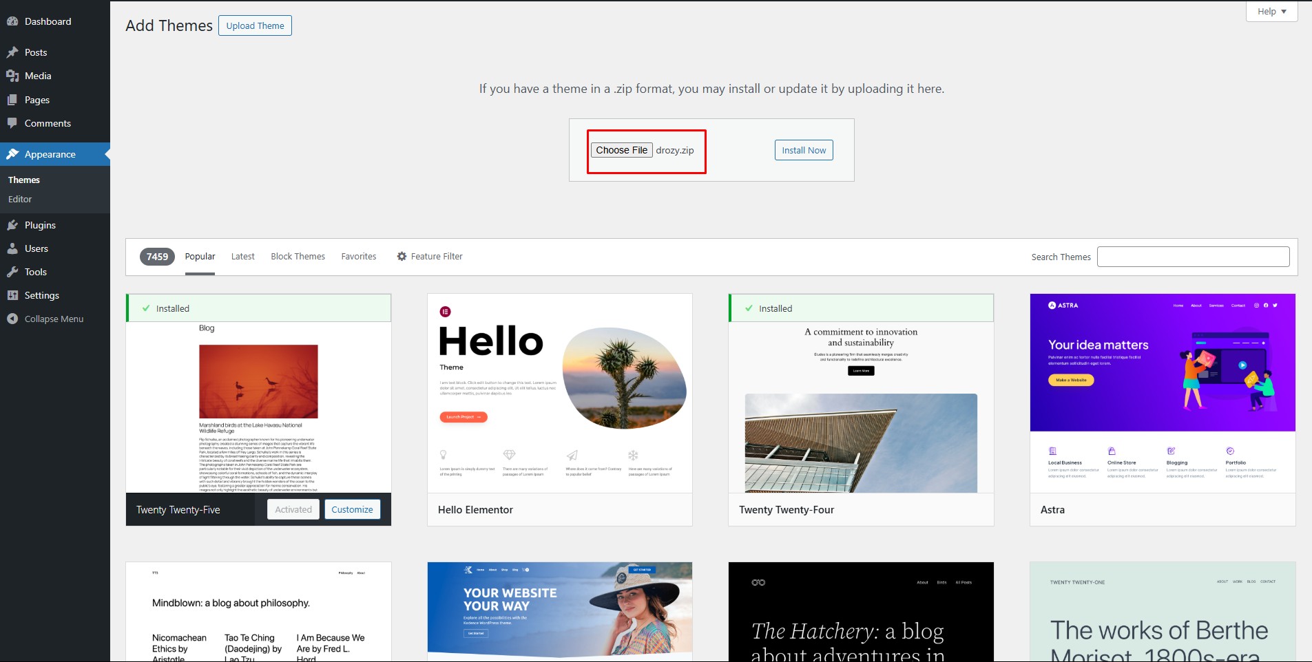
Task: Click the Settings sliders icon
Action: coord(12,295)
